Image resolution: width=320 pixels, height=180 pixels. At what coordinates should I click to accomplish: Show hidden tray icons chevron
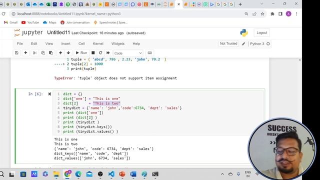point(222,174)
